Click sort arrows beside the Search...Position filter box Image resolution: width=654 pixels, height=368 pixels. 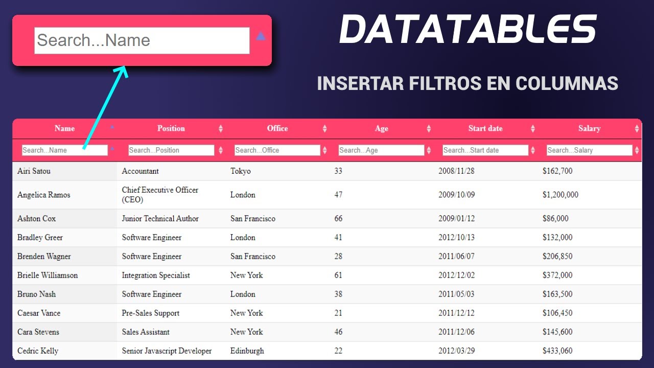tap(221, 150)
